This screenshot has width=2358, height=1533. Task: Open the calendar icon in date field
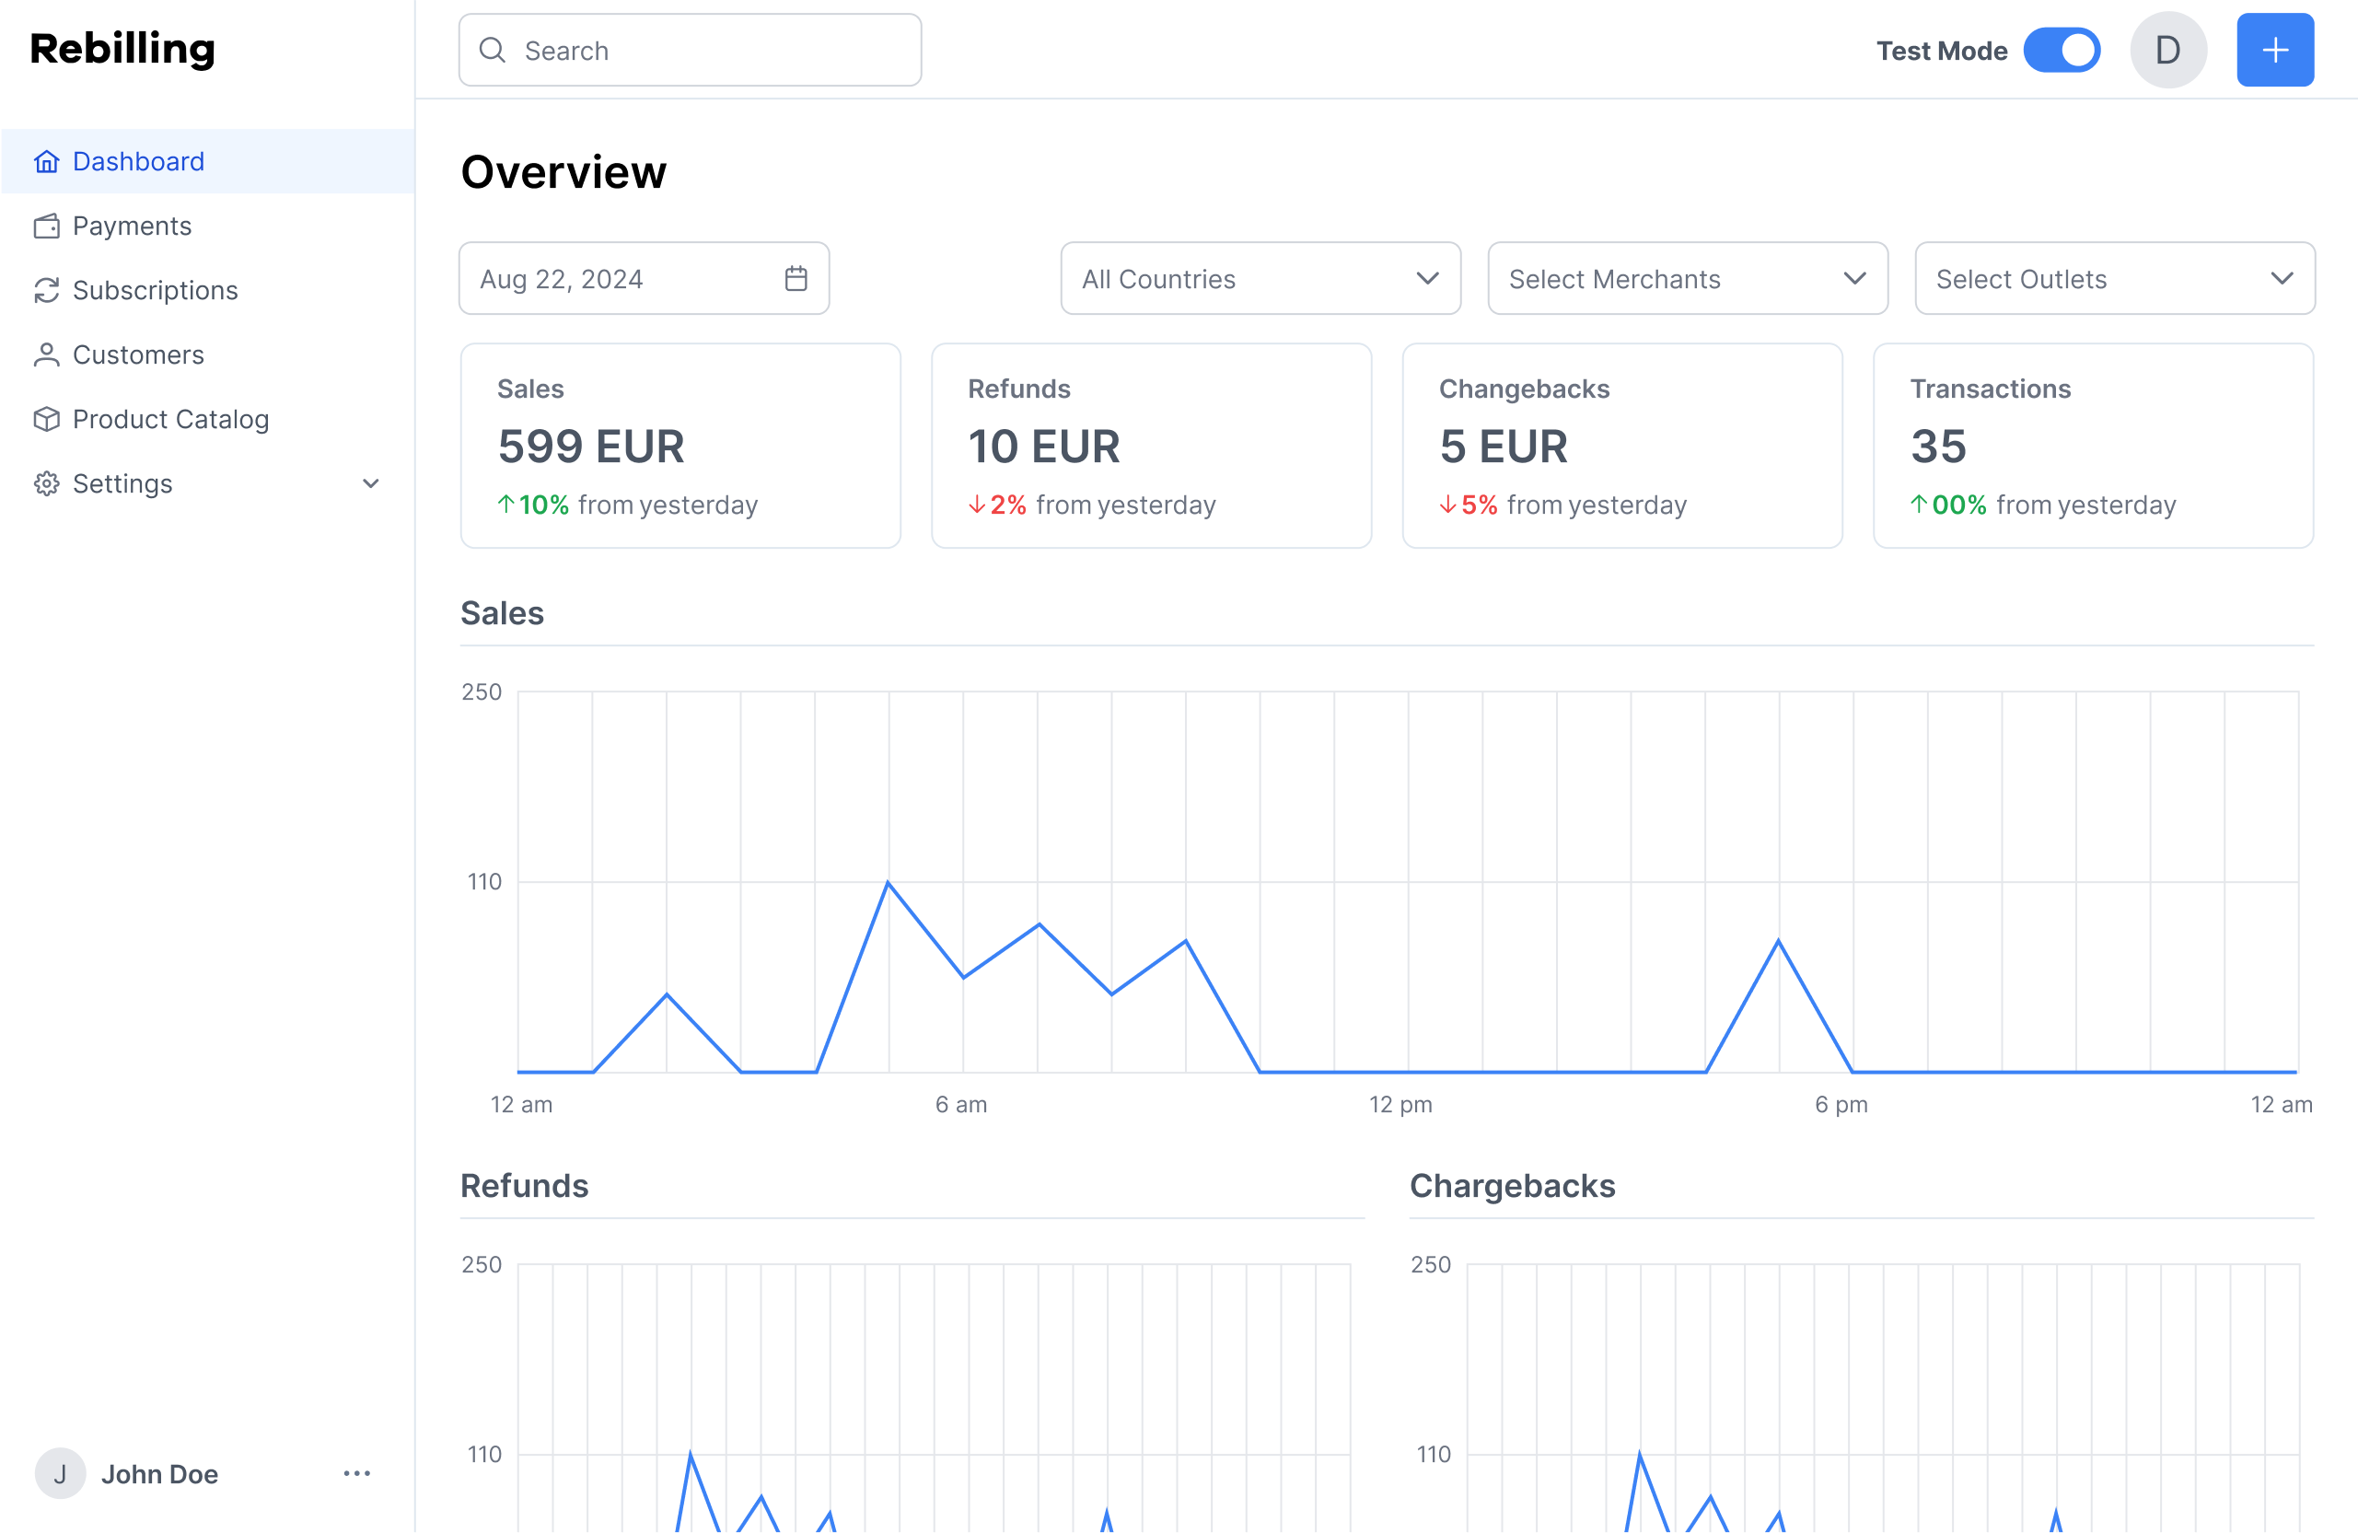(796, 278)
